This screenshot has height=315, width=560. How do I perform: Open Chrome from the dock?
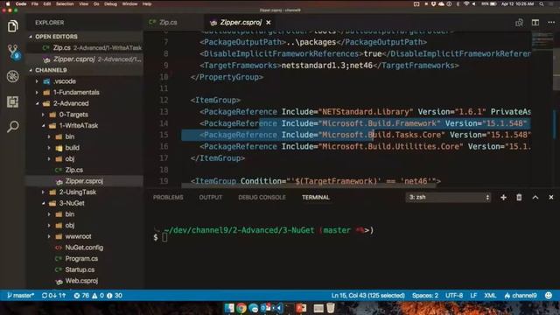tap(241, 308)
